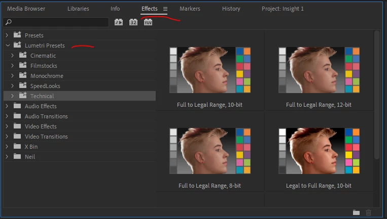Screen dimensions: 387x219
Task: Click the 'Full to Legal Range, 12-bit' label
Action: (x=319, y=105)
